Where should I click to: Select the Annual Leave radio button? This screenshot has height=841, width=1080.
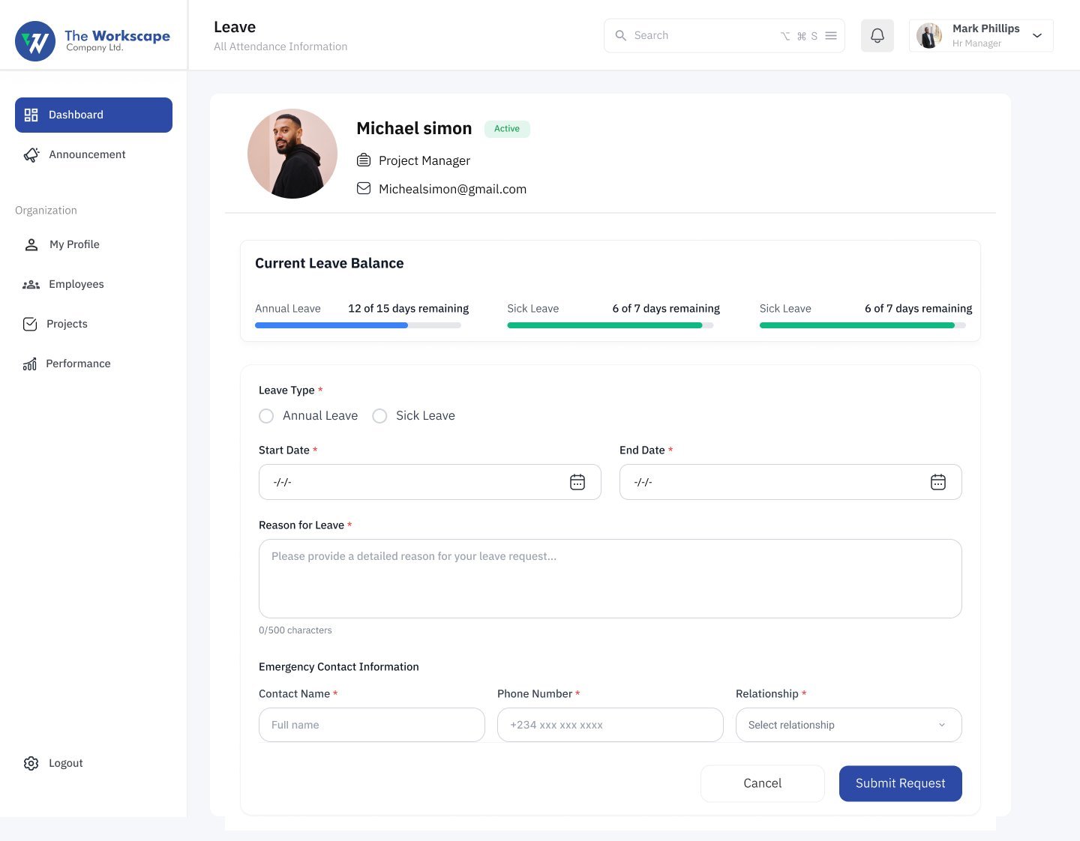click(266, 416)
